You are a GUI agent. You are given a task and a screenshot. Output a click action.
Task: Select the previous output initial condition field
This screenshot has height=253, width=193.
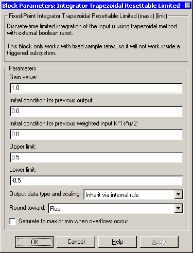[x=96, y=111]
